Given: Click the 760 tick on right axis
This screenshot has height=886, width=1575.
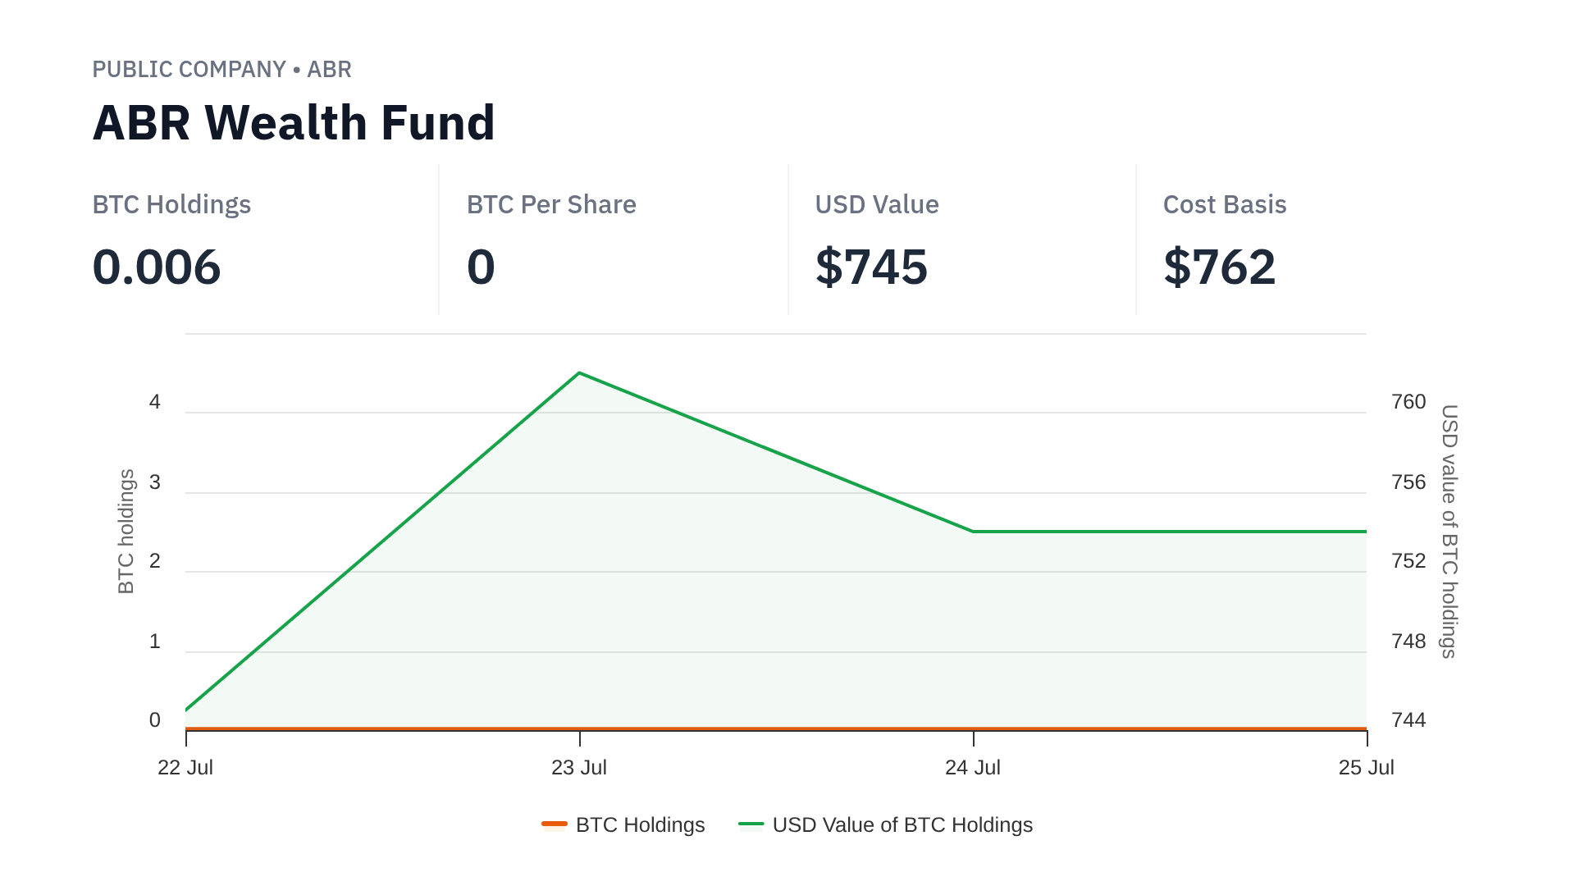Looking at the screenshot, I should click(x=1408, y=402).
